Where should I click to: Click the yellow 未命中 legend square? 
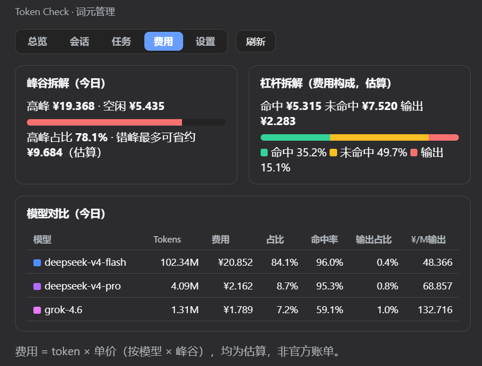333,153
